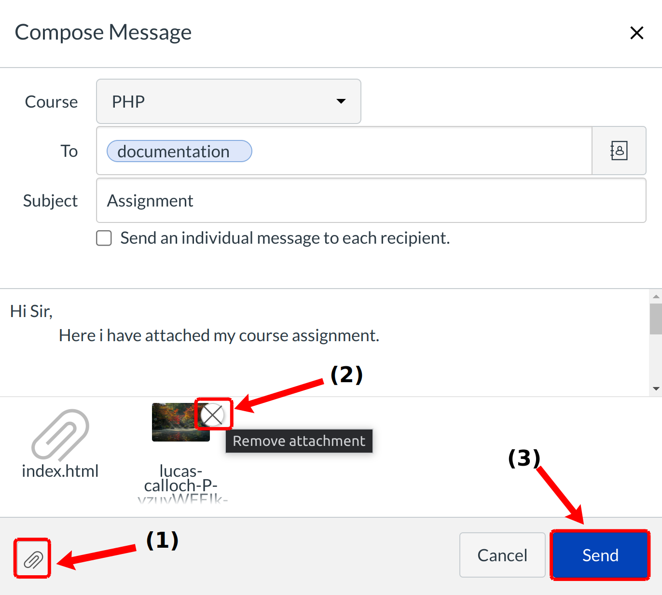Close the Compose Message dialog
The image size is (662, 595).
tap(636, 33)
